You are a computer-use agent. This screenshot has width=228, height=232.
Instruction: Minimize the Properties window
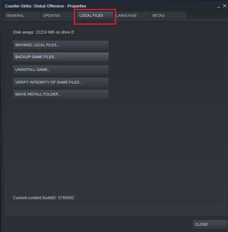(x=218, y=6)
